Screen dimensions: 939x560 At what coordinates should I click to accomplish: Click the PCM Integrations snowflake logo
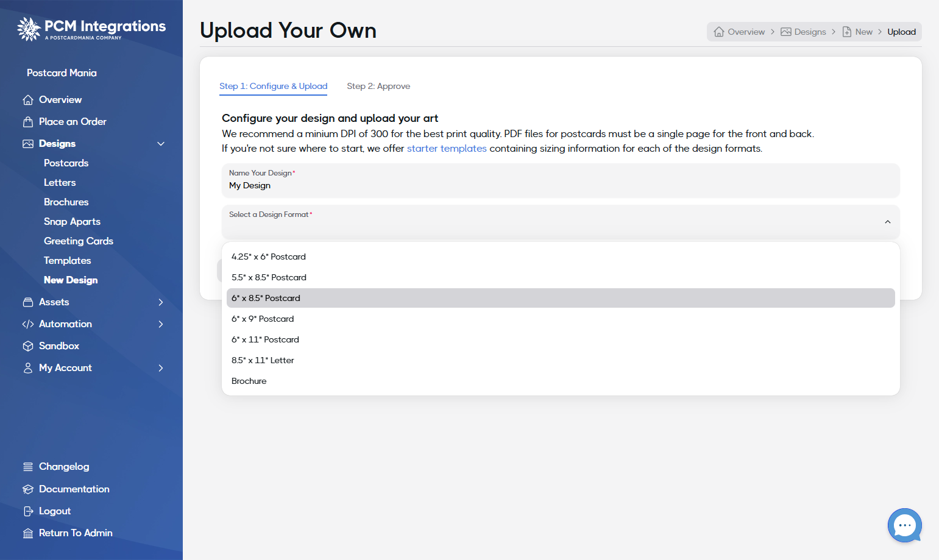click(x=29, y=29)
